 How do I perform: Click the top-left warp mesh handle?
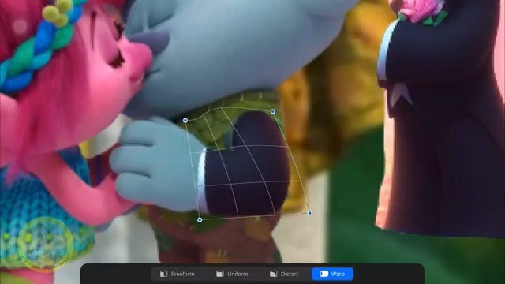(x=185, y=121)
